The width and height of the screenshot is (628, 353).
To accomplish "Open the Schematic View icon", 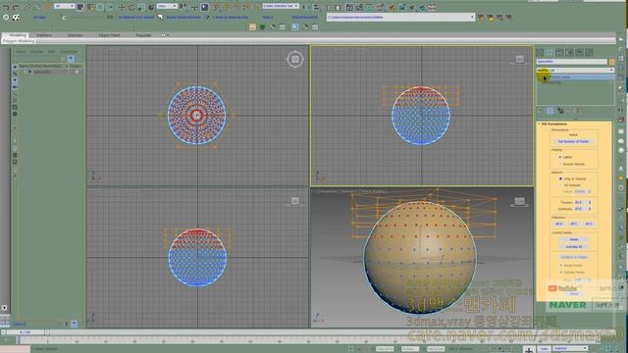I will [x=369, y=7].
